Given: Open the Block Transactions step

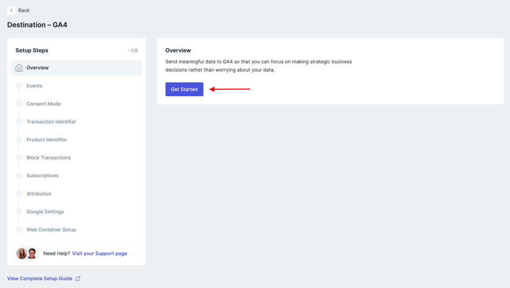Looking at the screenshot, I should coord(48,157).
